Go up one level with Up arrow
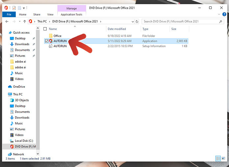Screen dimensions: 229x167 (x=25, y=21)
